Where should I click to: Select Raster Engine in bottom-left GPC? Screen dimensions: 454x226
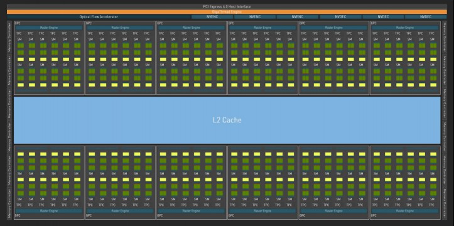point(48,211)
